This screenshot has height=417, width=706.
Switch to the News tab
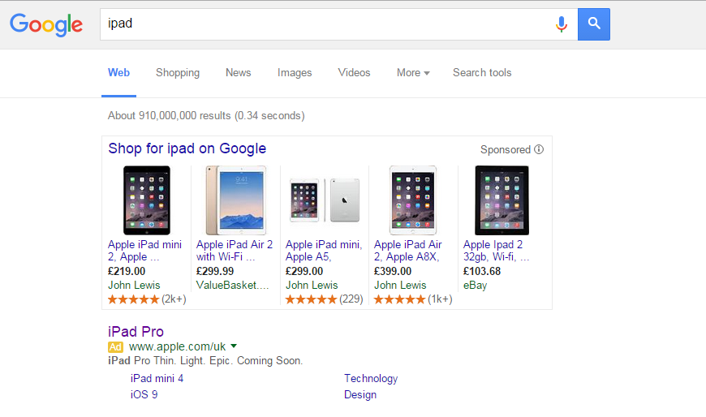(239, 73)
